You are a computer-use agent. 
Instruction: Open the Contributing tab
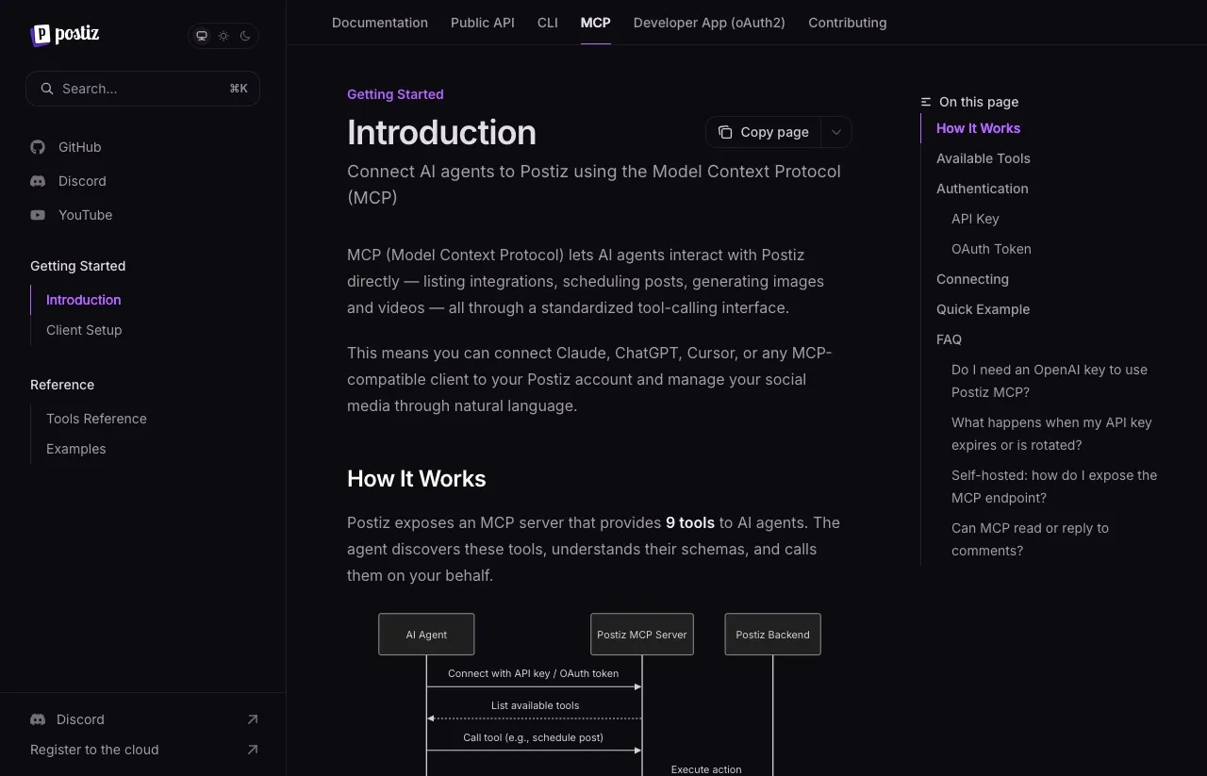pyautogui.click(x=848, y=23)
